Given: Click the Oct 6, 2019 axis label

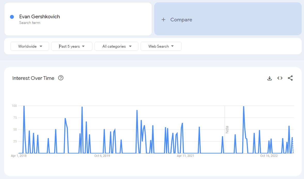Looking at the screenshot, I should pyautogui.click(x=102, y=156).
